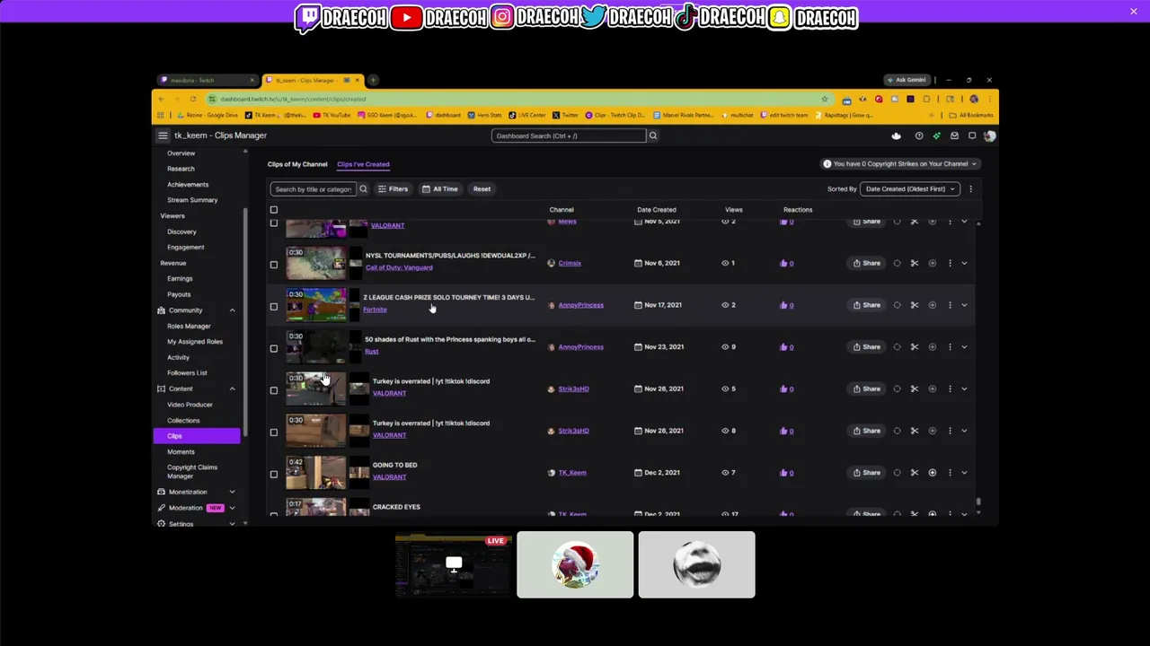The height and width of the screenshot is (646, 1150).
Task: Switch to Clips of My Channel tab
Action: click(x=297, y=164)
